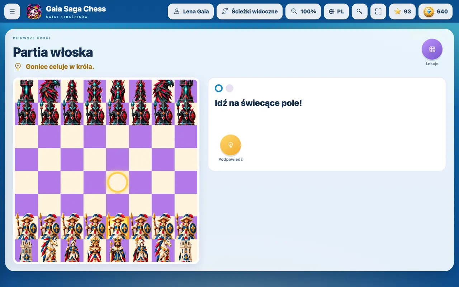
Task: Open the 640 coins balance
Action: pos(435,11)
